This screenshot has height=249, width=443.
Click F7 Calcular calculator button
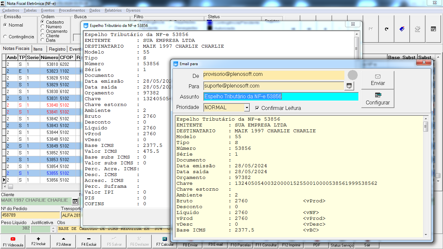point(165,242)
